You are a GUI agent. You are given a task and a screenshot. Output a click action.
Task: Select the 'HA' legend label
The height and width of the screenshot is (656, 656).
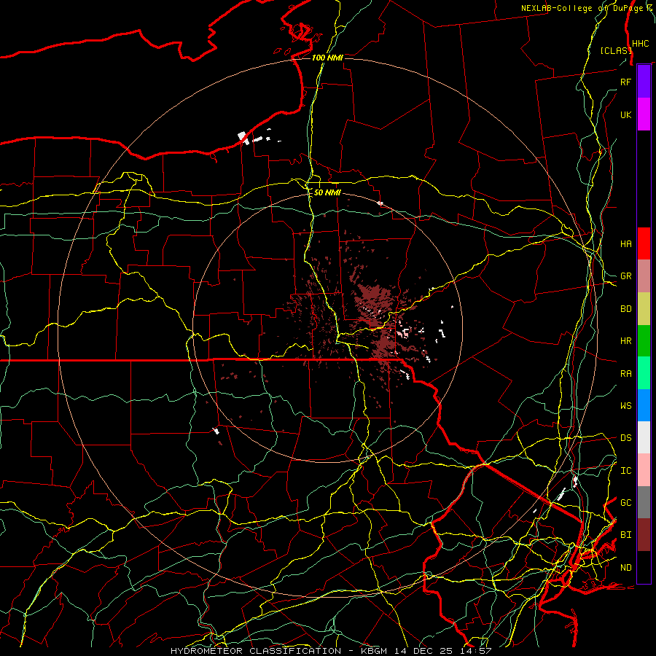tap(625, 243)
